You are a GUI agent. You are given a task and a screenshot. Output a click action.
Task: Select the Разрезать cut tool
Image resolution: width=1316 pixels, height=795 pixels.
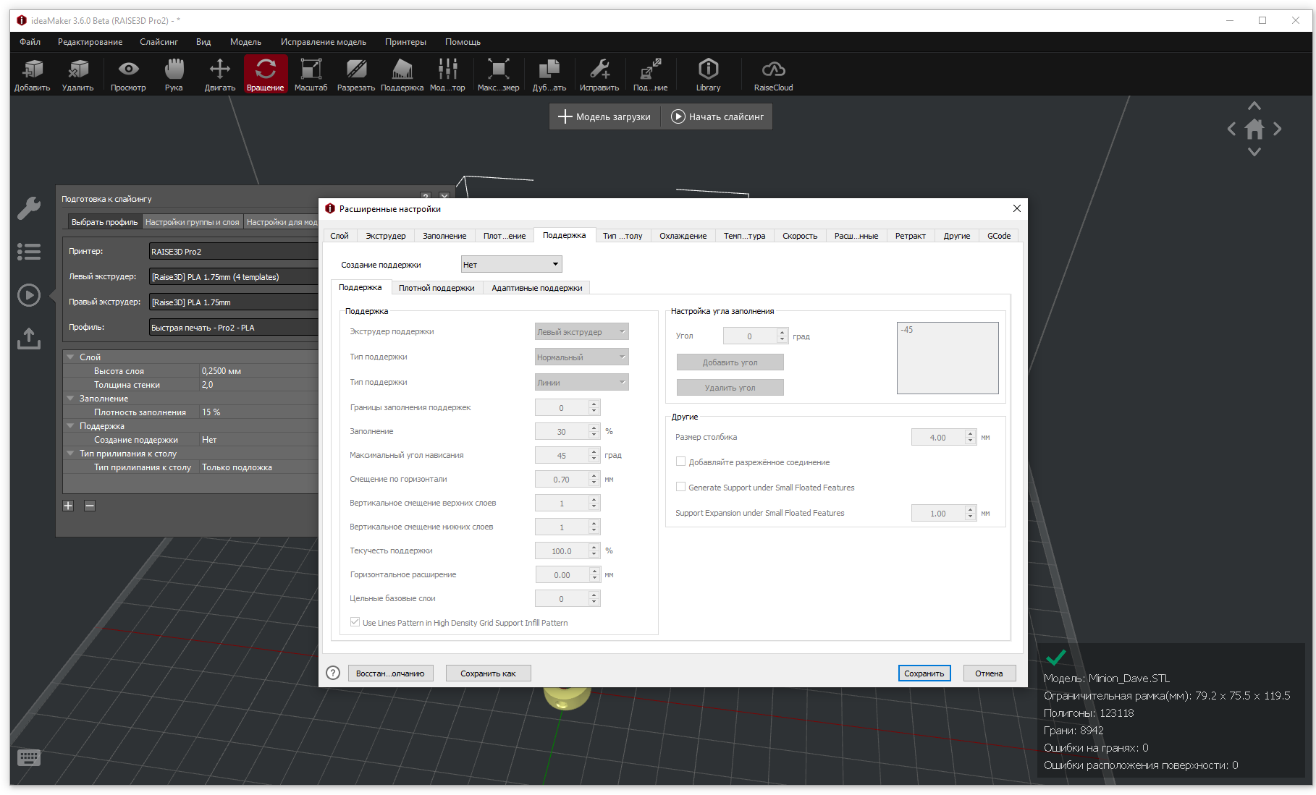(x=356, y=75)
